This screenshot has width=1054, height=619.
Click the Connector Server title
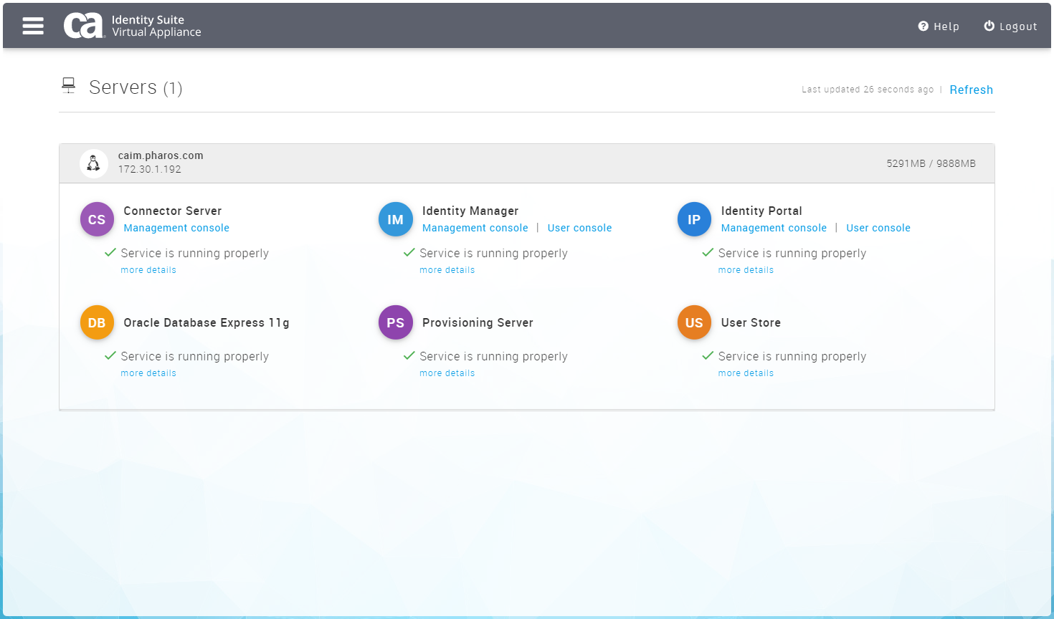tap(173, 211)
